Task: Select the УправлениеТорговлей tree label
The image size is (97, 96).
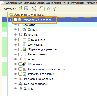Action: [x=38, y=20]
